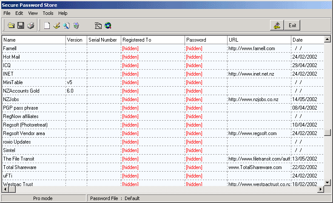This screenshot has width=333, height=203.
Task: Click the hidden Registered To cell for Simtel
Action: (153, 150)
